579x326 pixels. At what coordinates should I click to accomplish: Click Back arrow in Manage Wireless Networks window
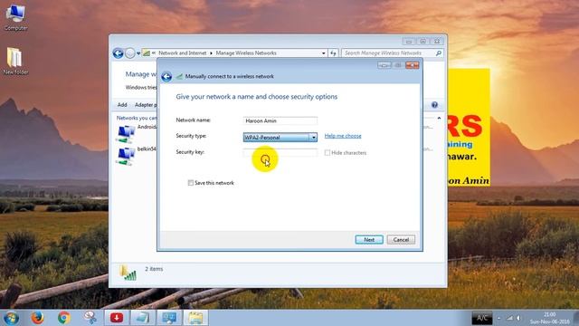(x=119, y=53)
